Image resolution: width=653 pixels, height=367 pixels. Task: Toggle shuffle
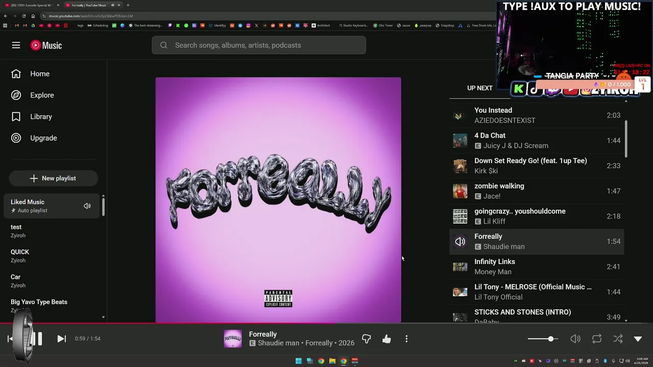point(618,339)
